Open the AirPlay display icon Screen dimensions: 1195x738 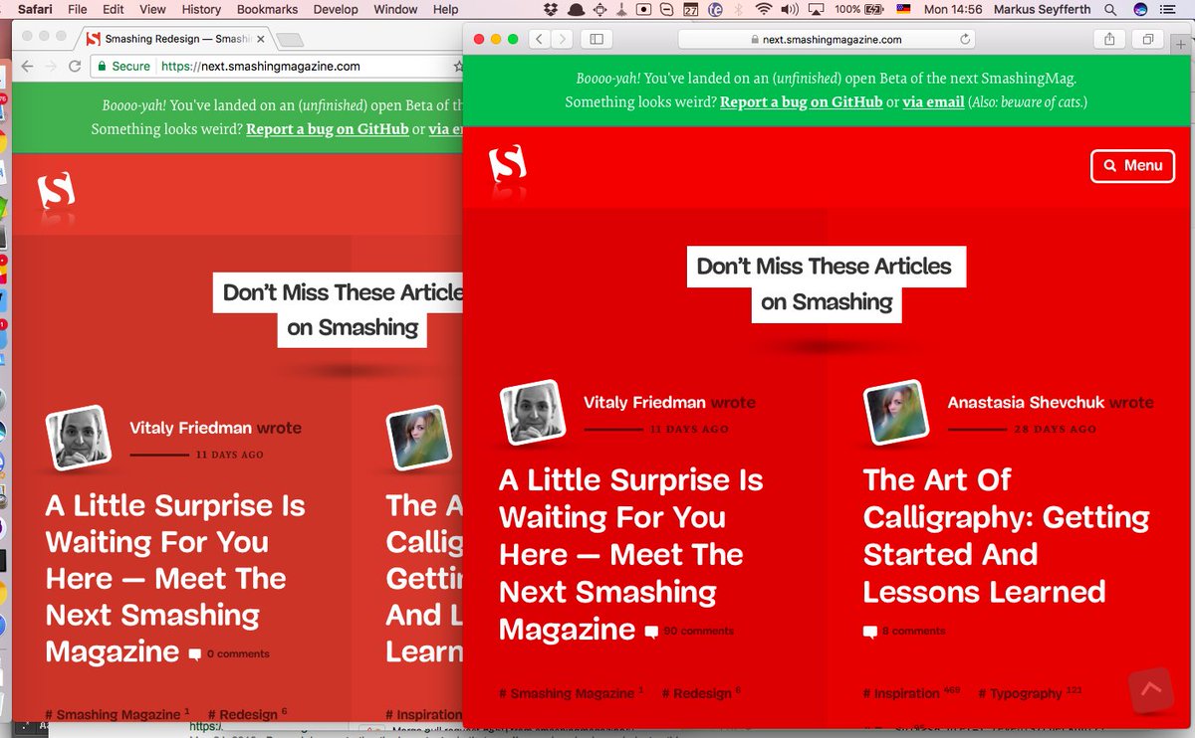tap(817, 9)
